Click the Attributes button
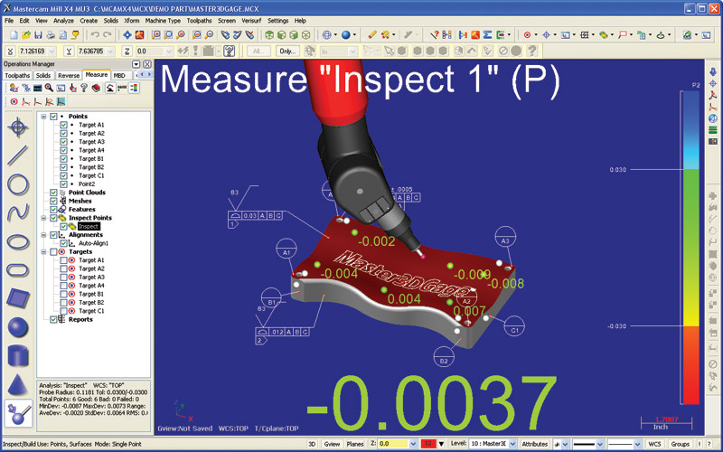Image resolution: width=723 pixels, height=452 pixels. (534, 444)
